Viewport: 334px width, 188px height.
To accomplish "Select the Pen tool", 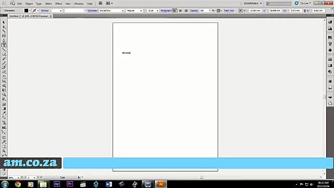I will point(4,41).
